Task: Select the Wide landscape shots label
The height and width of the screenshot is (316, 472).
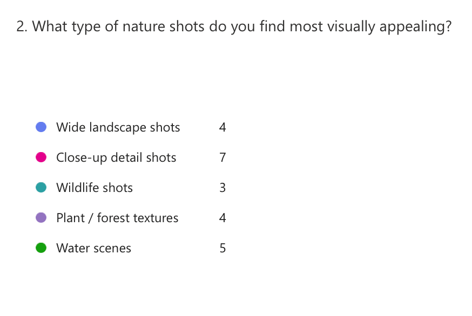Action: [x=118, y=128]
